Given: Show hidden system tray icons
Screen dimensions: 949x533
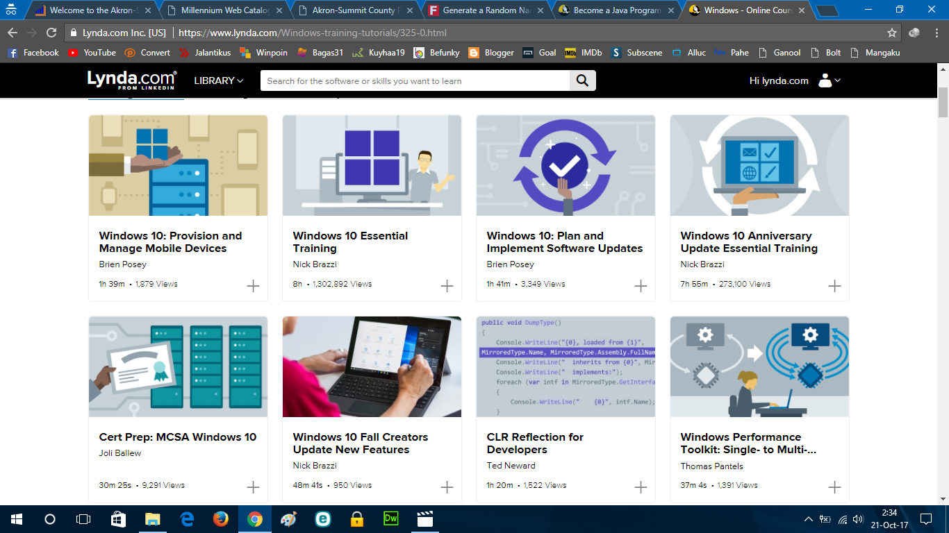Looking at the screenshot, I should (809, 519).
